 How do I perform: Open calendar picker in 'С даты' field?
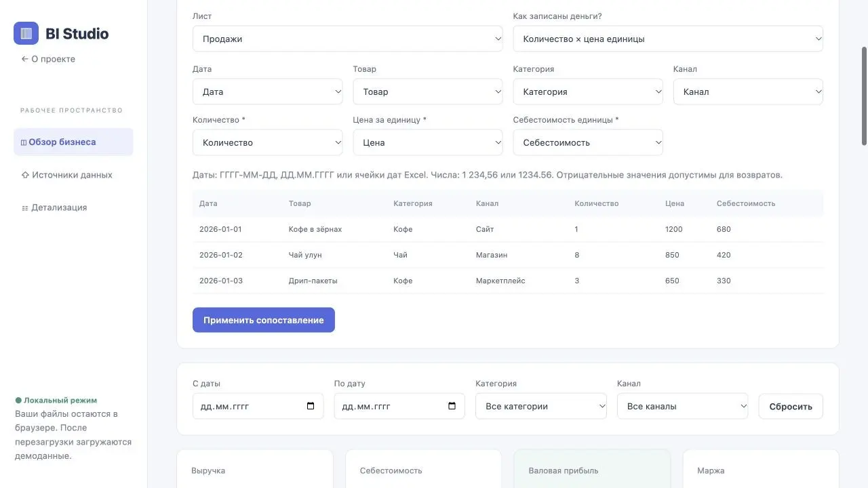[311, 406]
